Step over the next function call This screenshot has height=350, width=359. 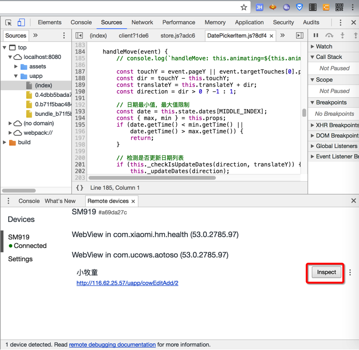329,35
